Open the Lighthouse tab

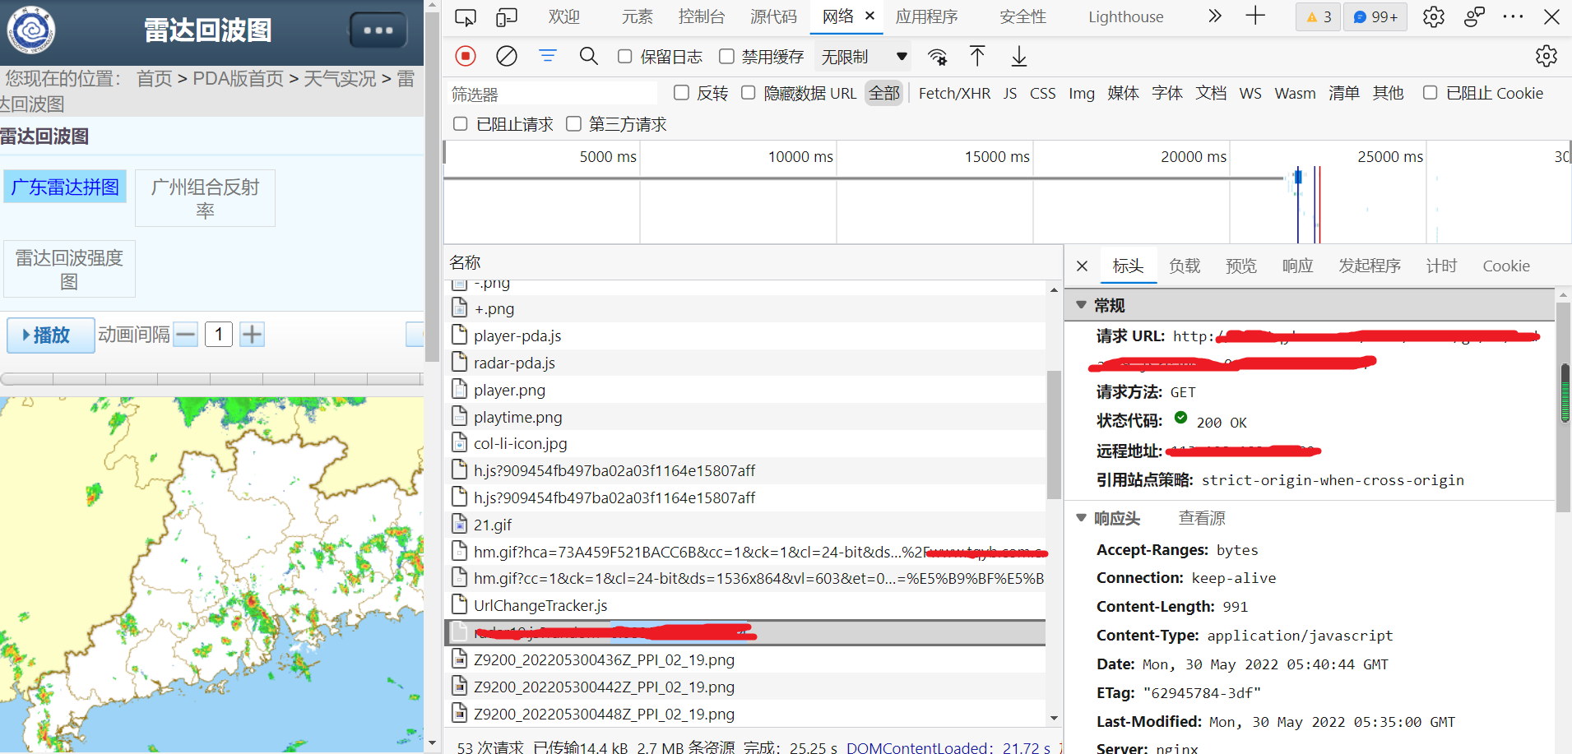1125,16
